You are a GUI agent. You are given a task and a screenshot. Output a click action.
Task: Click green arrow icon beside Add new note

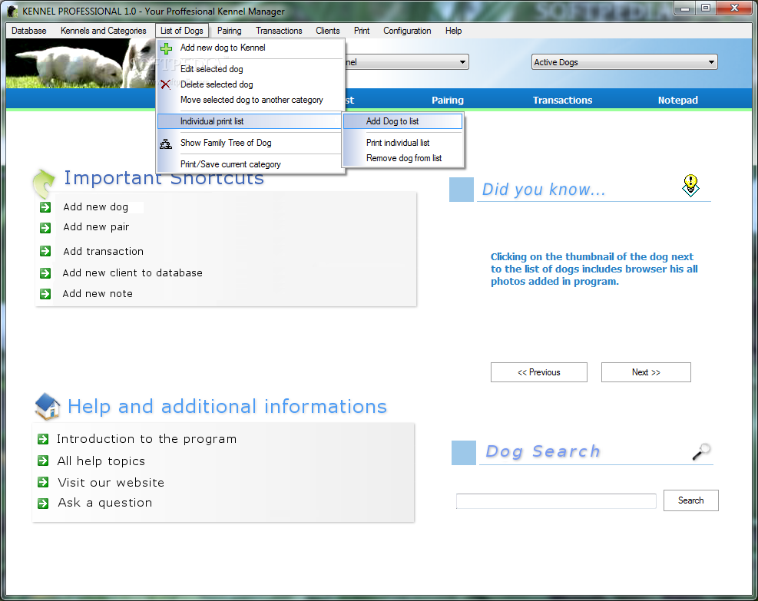point(45,294)
